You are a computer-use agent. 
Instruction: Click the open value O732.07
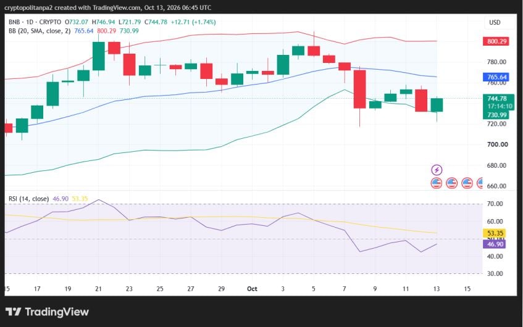click(77, 22)
